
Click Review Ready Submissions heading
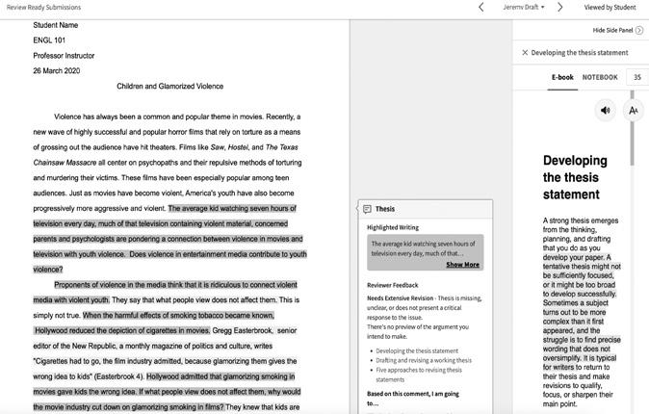(x=43, y=7)
